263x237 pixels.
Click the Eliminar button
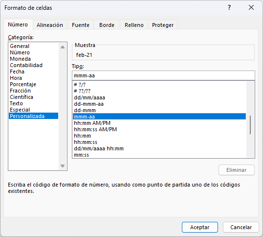pyautogui.click(x=237, y=170)
